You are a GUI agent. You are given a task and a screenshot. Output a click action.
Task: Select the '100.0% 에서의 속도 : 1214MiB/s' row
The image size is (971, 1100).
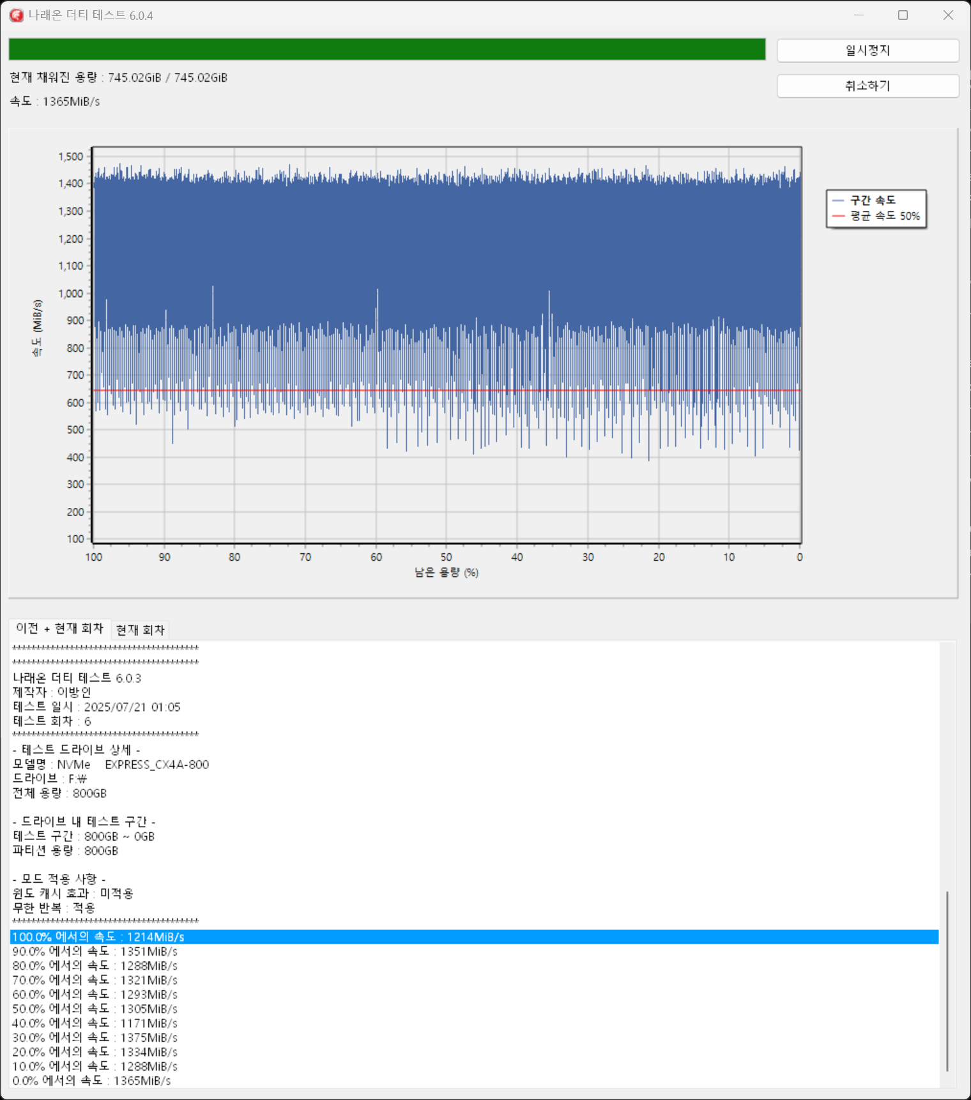474,937
